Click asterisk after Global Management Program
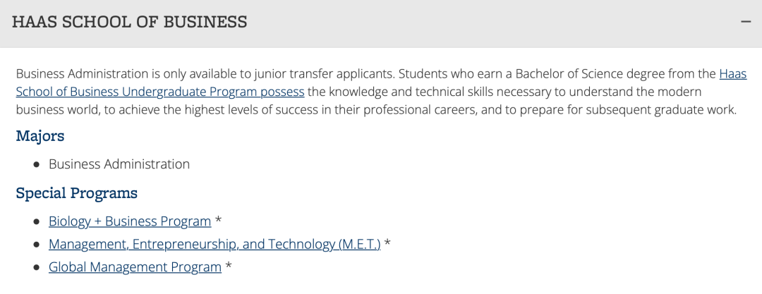This screenshot has height=294, width=762. tap(229, 267)
